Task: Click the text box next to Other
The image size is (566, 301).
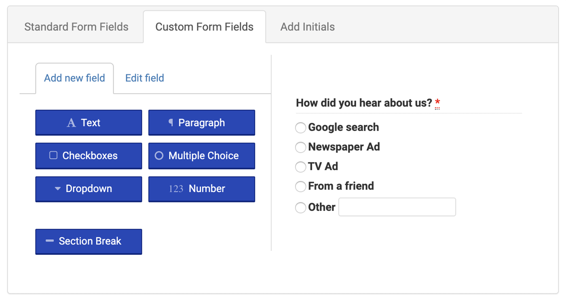Action: tap(397, 206)
